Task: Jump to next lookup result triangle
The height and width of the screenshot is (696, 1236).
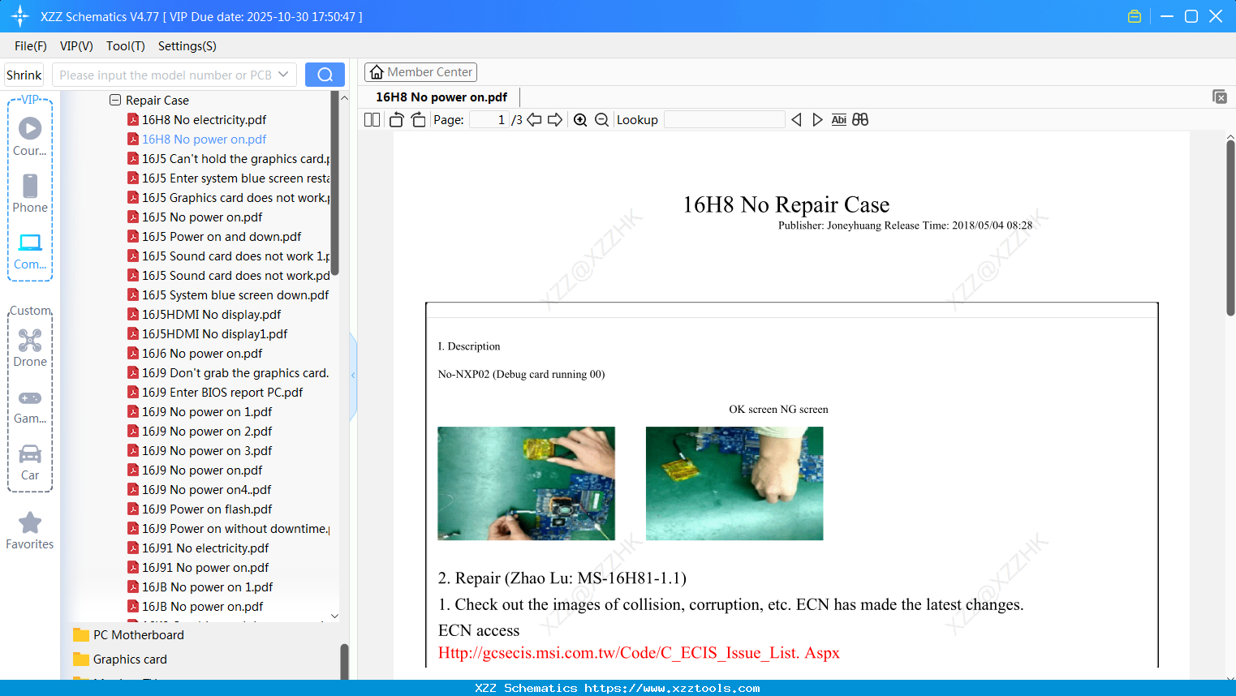Action: tap(817, 120)
